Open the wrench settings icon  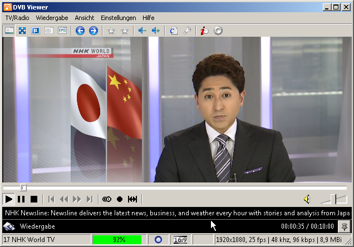[187, 31]
